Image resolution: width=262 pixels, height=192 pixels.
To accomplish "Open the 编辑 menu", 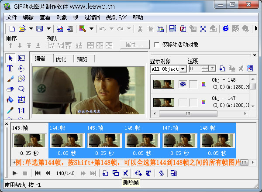I will pos(28,17).
